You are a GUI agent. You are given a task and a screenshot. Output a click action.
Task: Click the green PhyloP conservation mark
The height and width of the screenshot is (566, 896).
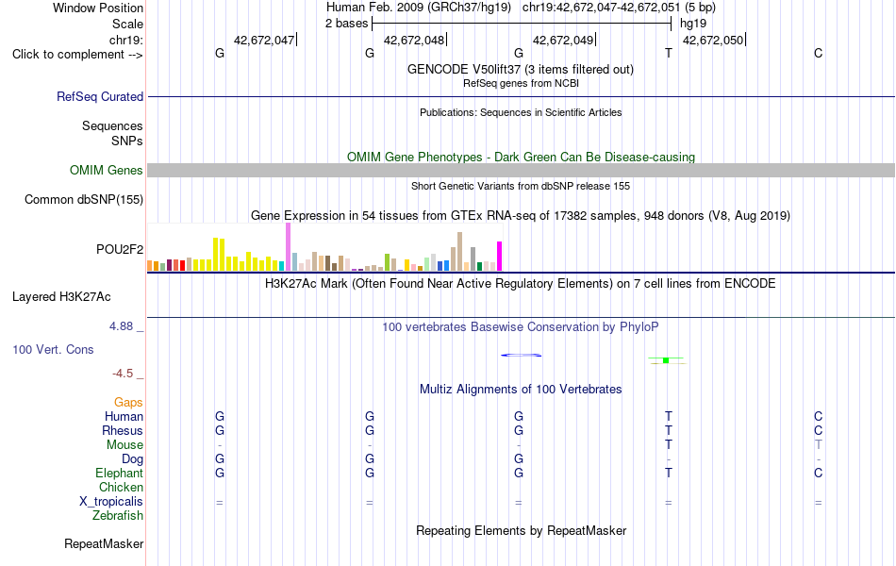click(666, 360)
